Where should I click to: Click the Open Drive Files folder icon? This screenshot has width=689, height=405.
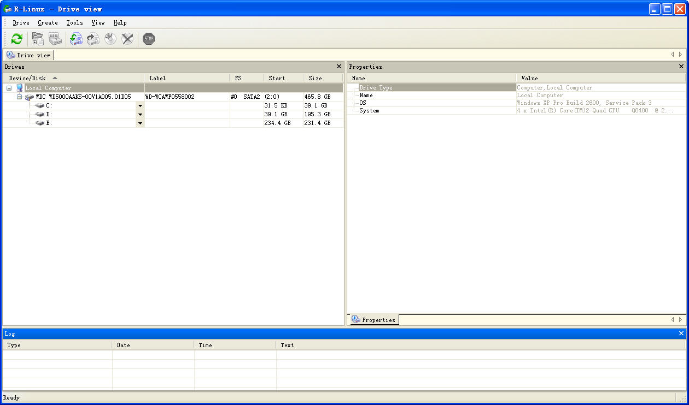click(38, 39)
